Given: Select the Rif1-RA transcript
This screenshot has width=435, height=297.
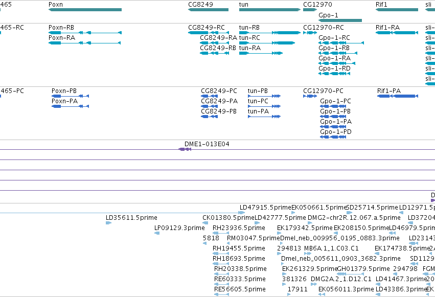Looking at the screenshot, I should click(x=397, y=33).
